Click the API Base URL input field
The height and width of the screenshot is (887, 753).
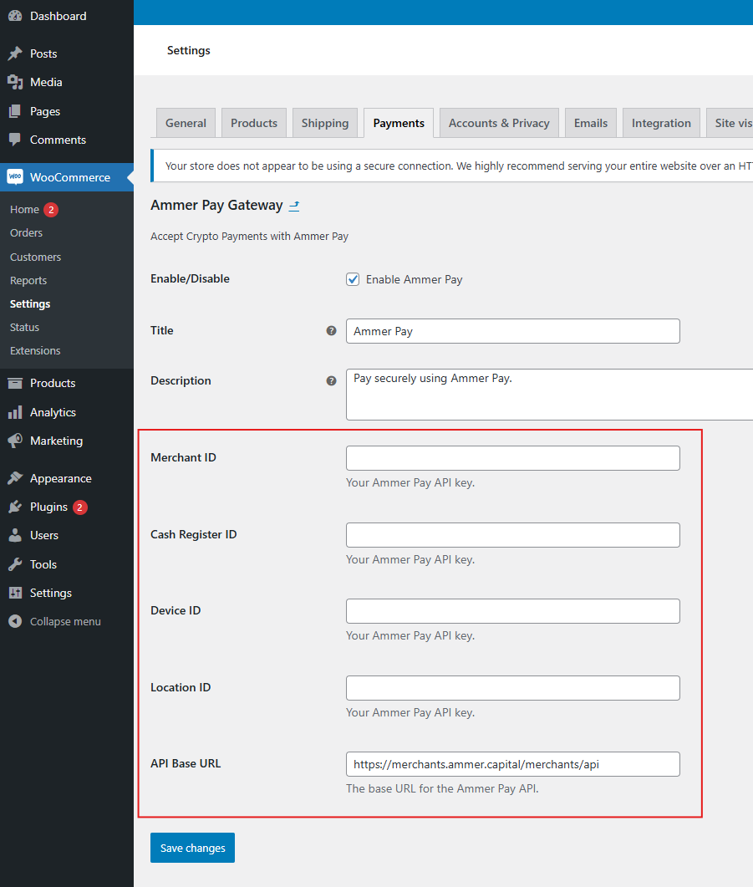(513, 764)
